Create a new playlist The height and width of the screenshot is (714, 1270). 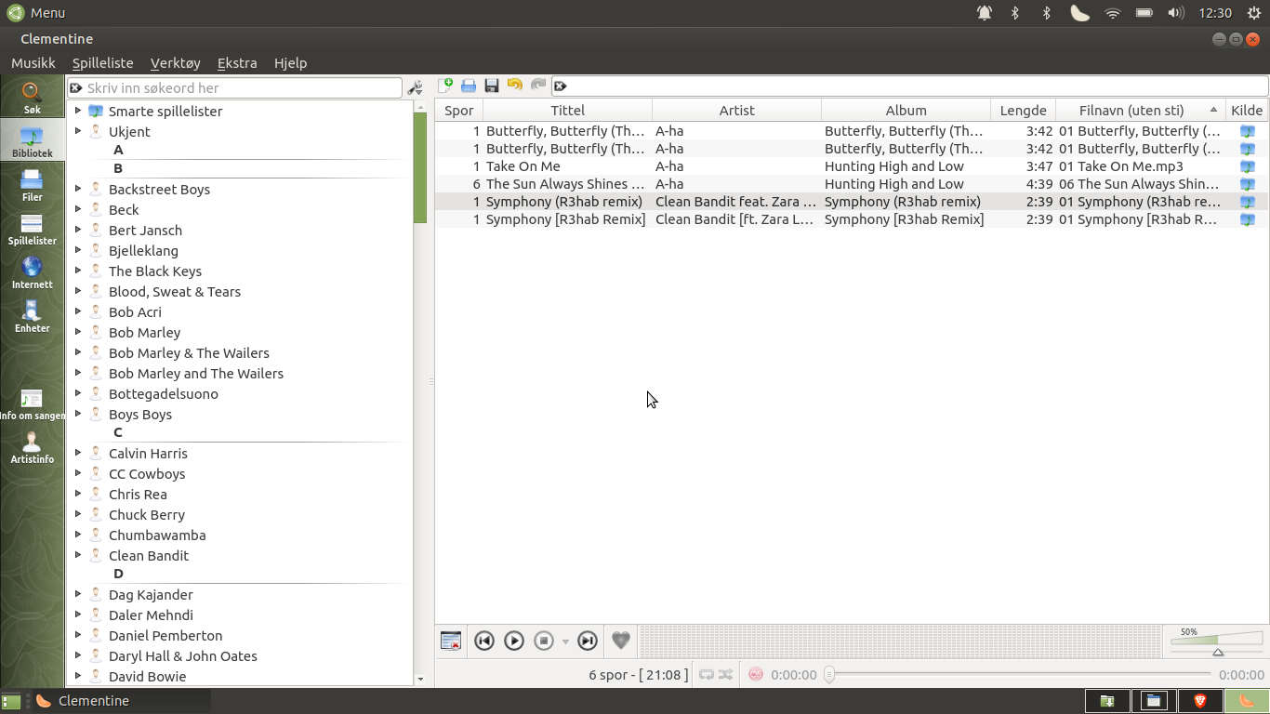tap(447, 85)
